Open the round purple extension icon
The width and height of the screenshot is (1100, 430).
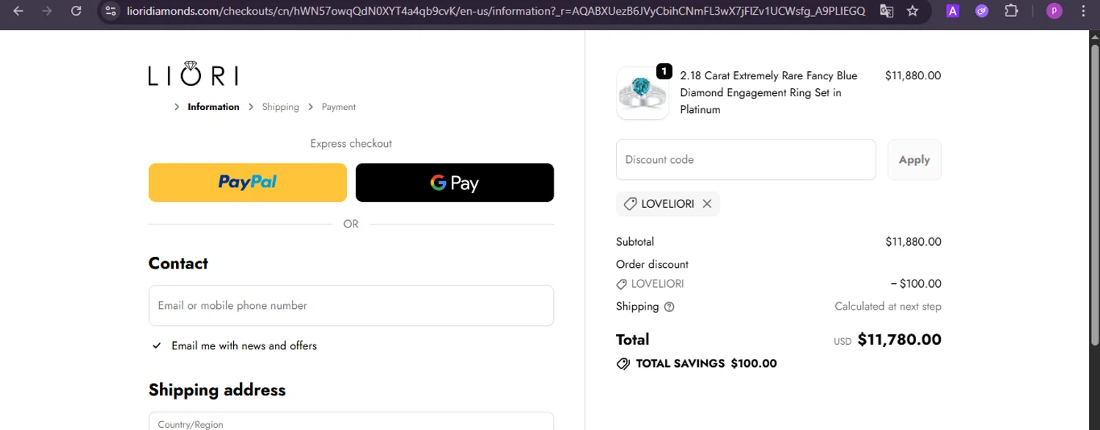click(x=982, y=11)
